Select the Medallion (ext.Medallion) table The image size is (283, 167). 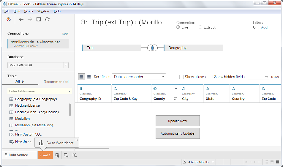pyautogui.click(x=34, y=125)
